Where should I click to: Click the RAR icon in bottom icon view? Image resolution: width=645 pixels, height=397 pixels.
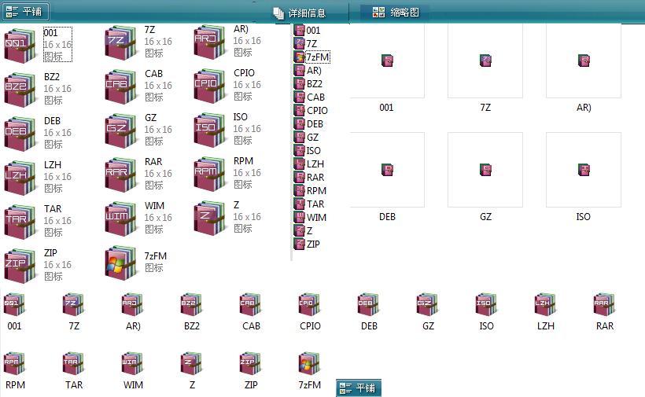click(x=604, y=304)
